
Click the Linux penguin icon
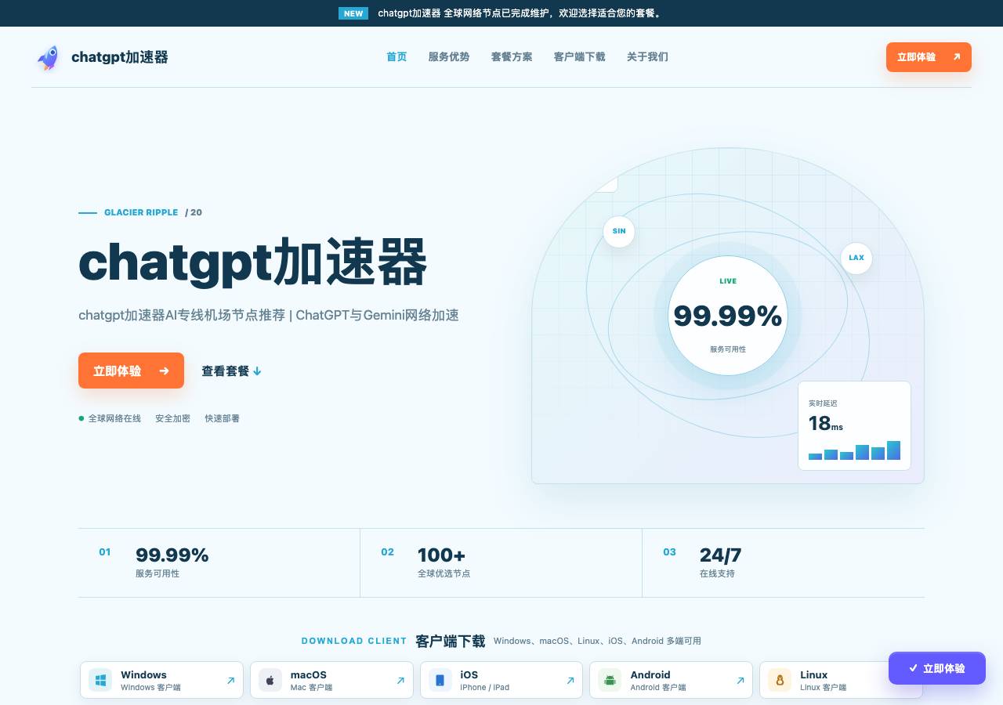point(780,680)
